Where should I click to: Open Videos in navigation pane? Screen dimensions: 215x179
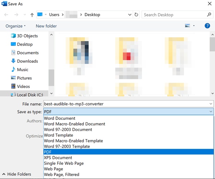click(x=20, y=86)
